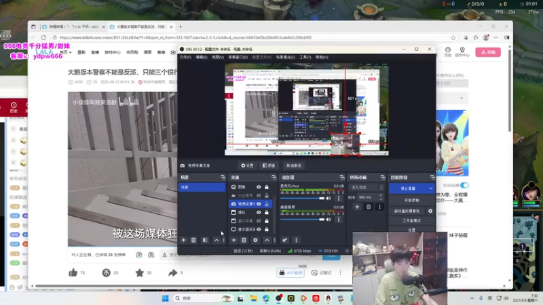This screenshot has width=543, height=305.
Task: Open source filters button above docks
Action: click(269, 165)
